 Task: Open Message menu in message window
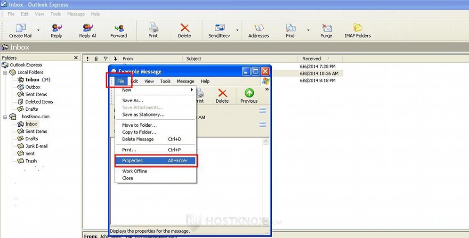(x=186, y=81)
